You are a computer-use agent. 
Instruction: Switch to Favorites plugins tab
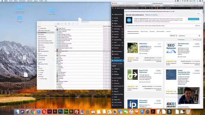[168, 31]
